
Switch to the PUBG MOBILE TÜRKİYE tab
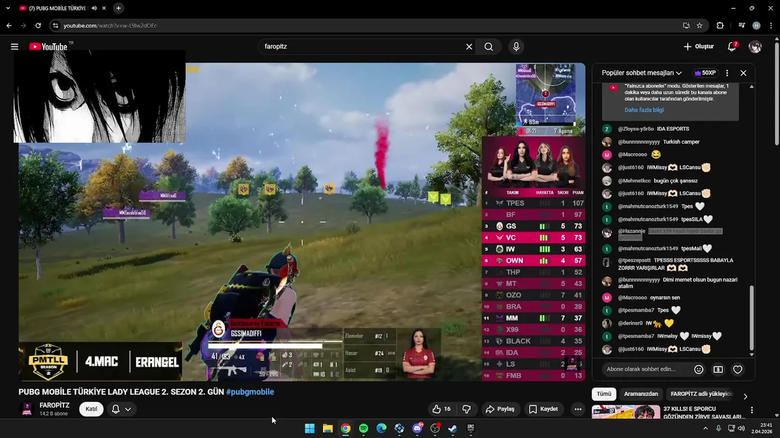pos(58,9)
